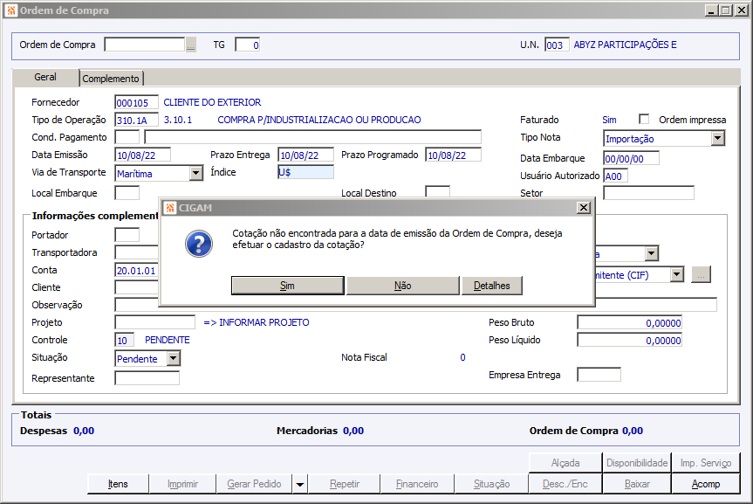Image resolution: width=753 pixels, height=504 pixels.
Task: Expand the Tipo Nota dropdown
Action: click(x=717, y=138)
